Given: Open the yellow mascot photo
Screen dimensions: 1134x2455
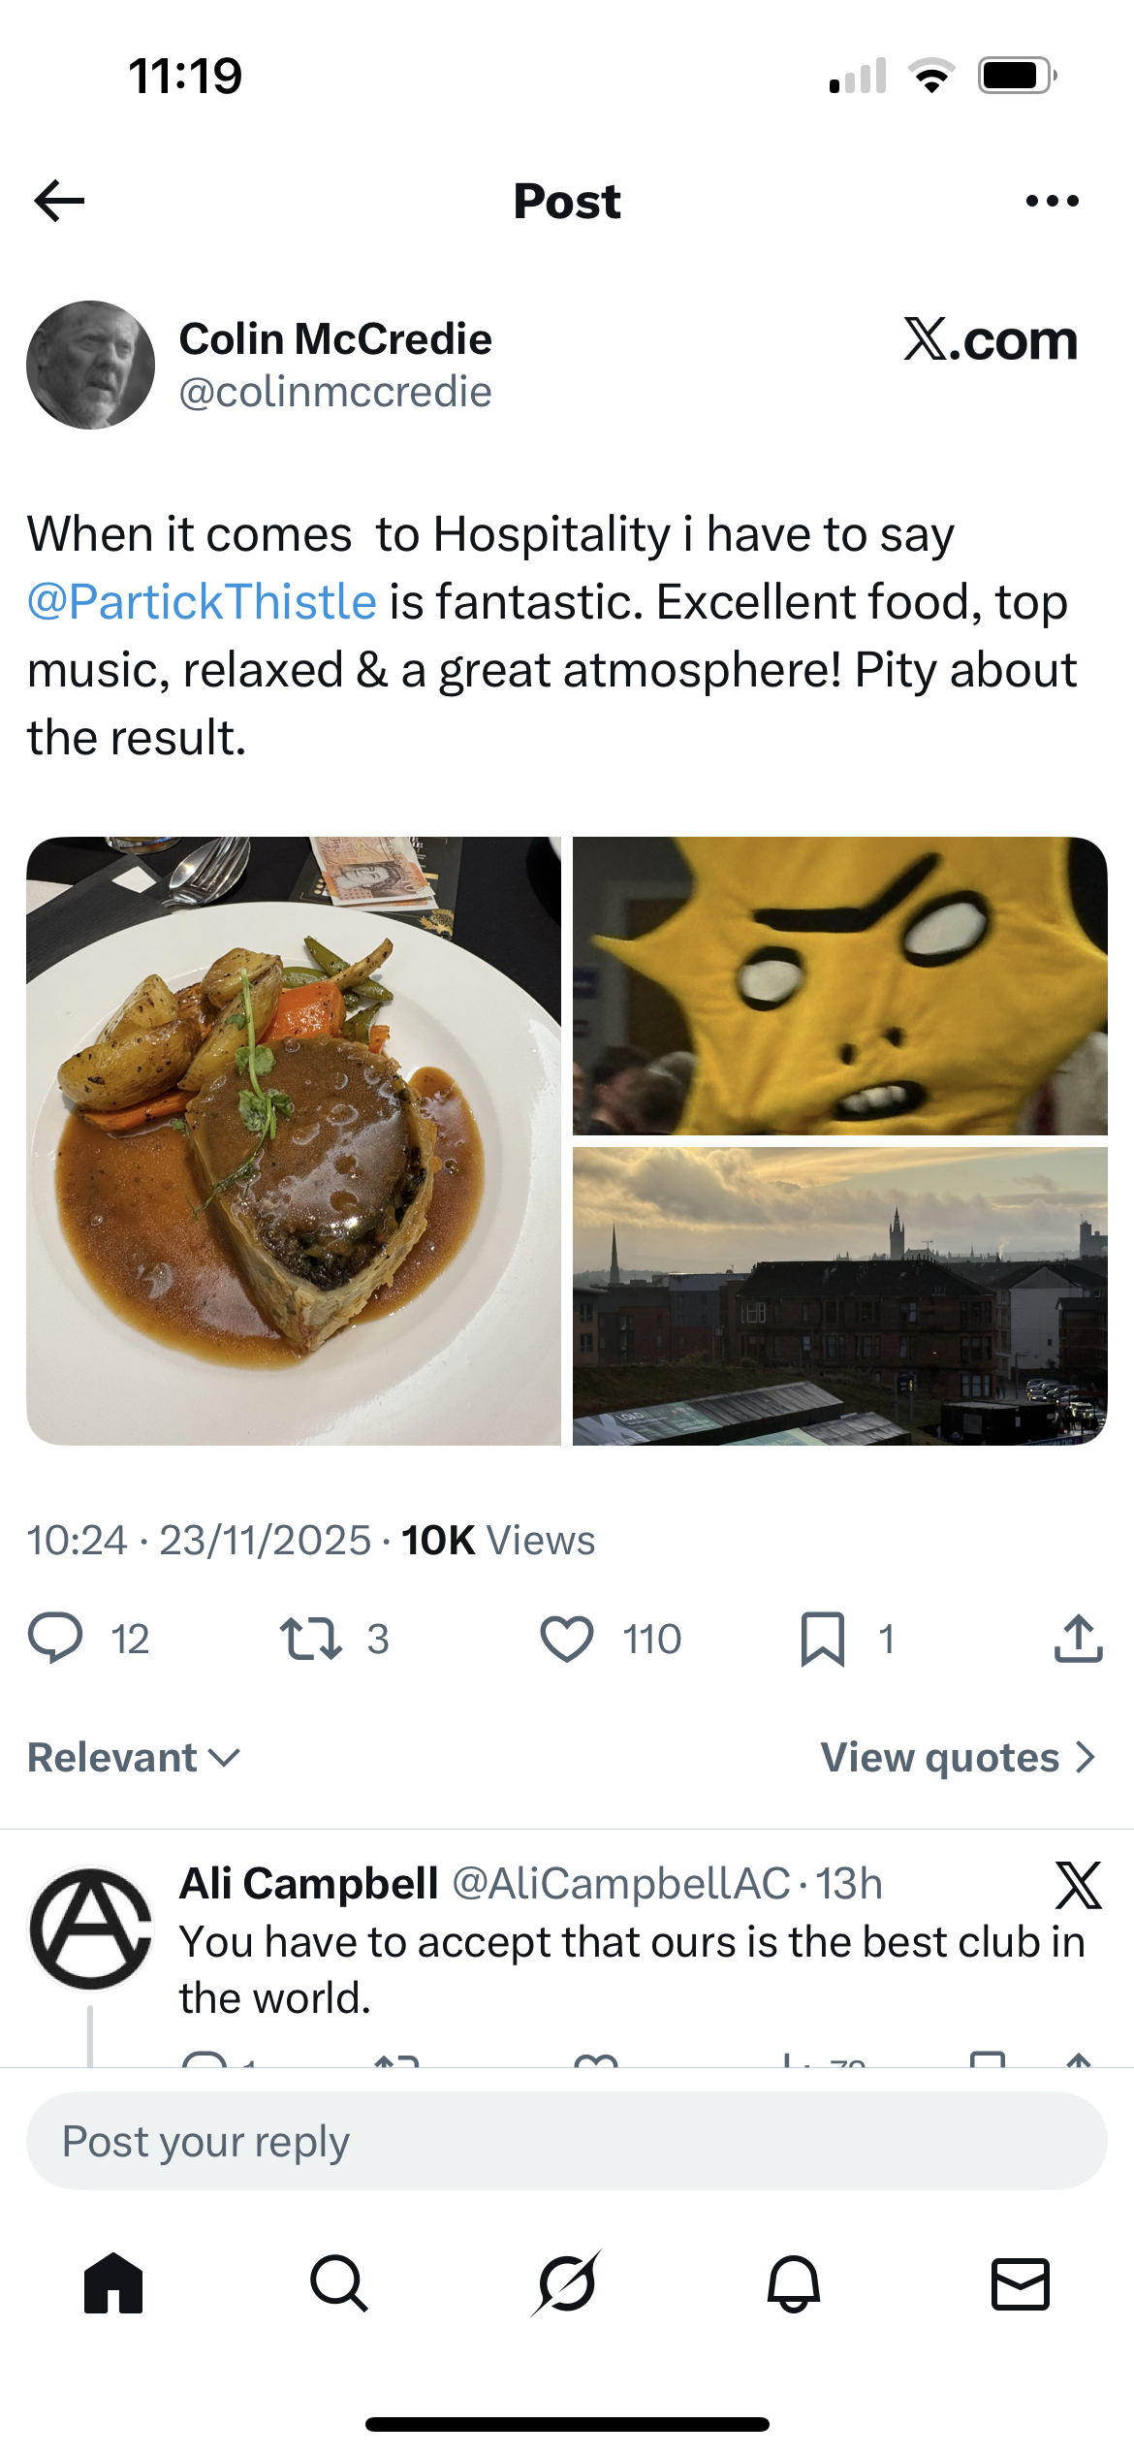Looking at the screenshot, I should pyautogui.click(x=839, y=985).
